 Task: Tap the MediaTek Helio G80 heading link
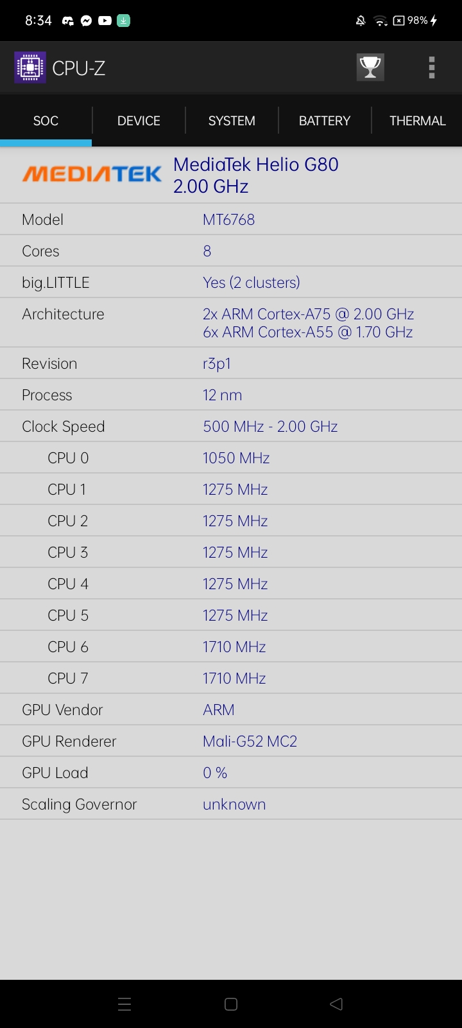pyautogui.click(x=255, y=175)
